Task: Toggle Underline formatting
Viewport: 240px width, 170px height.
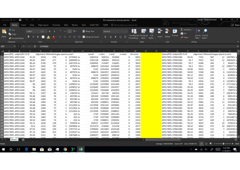Action: [38, 37]
